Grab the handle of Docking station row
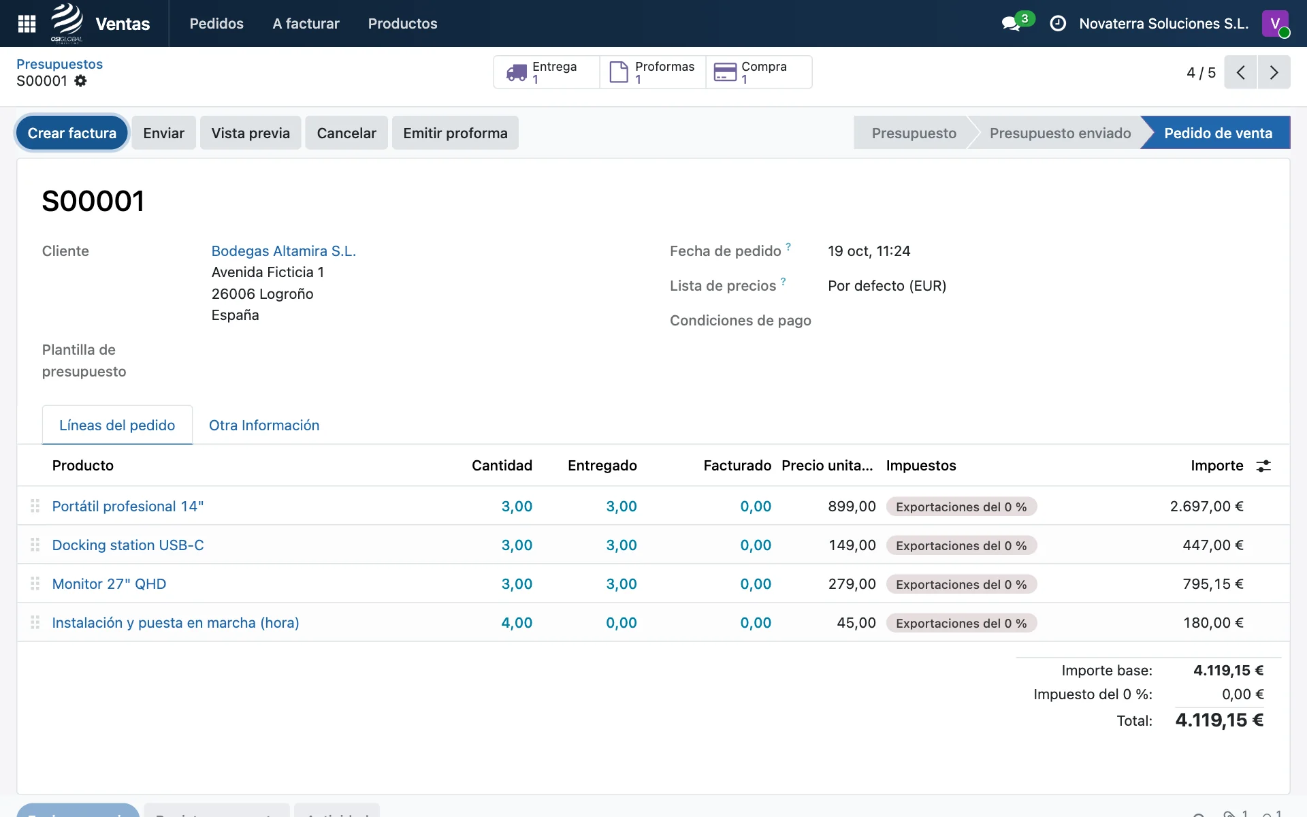Viewport: 1307px width, 817px height. click(x=35, y=545)
